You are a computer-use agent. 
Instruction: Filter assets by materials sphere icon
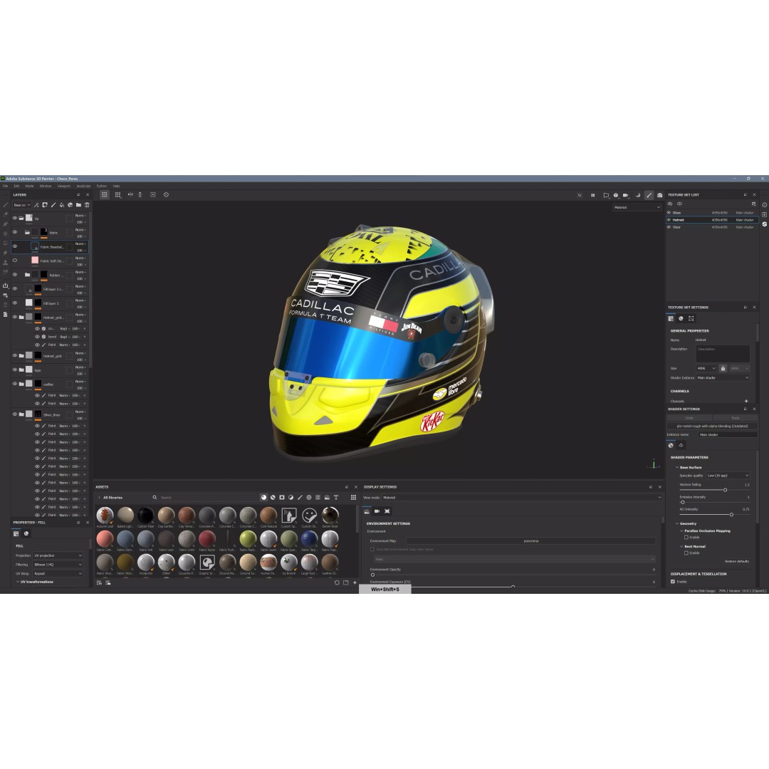pos(264,497)
